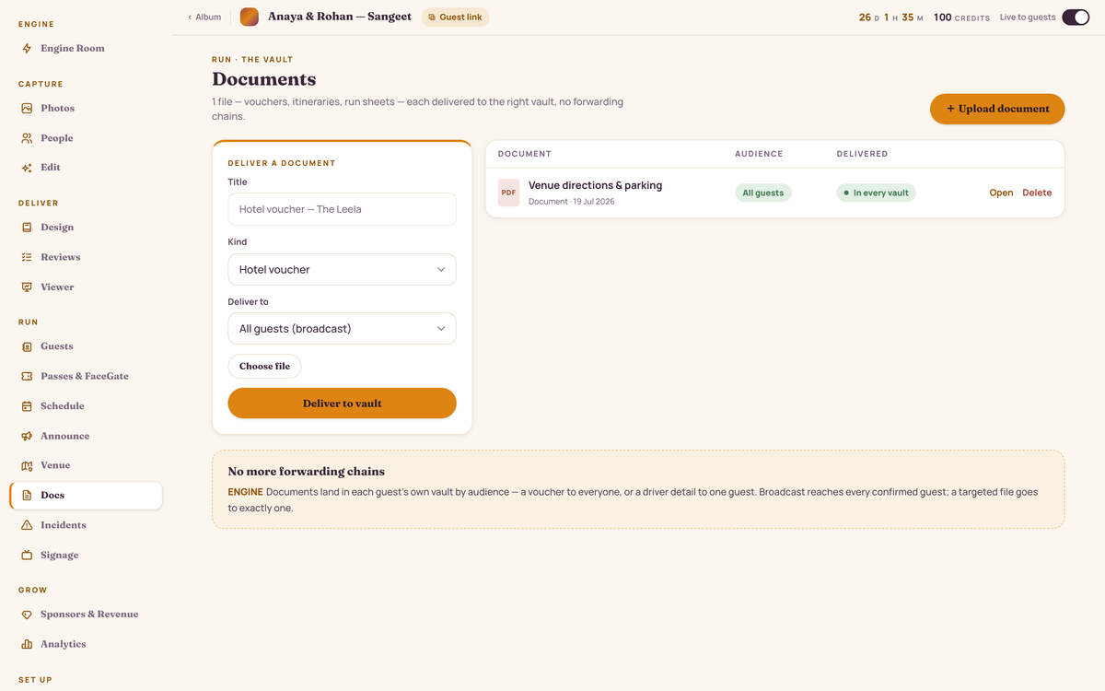Click the Guests list icon

(27, 346)
